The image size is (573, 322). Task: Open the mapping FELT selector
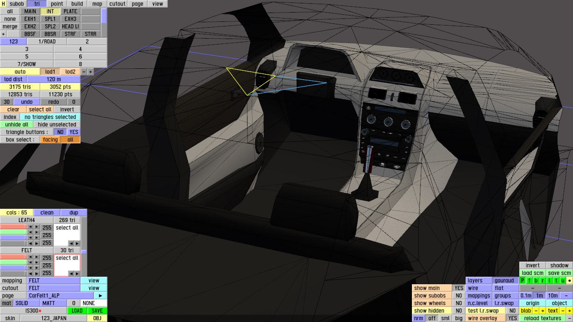[54, 280]
